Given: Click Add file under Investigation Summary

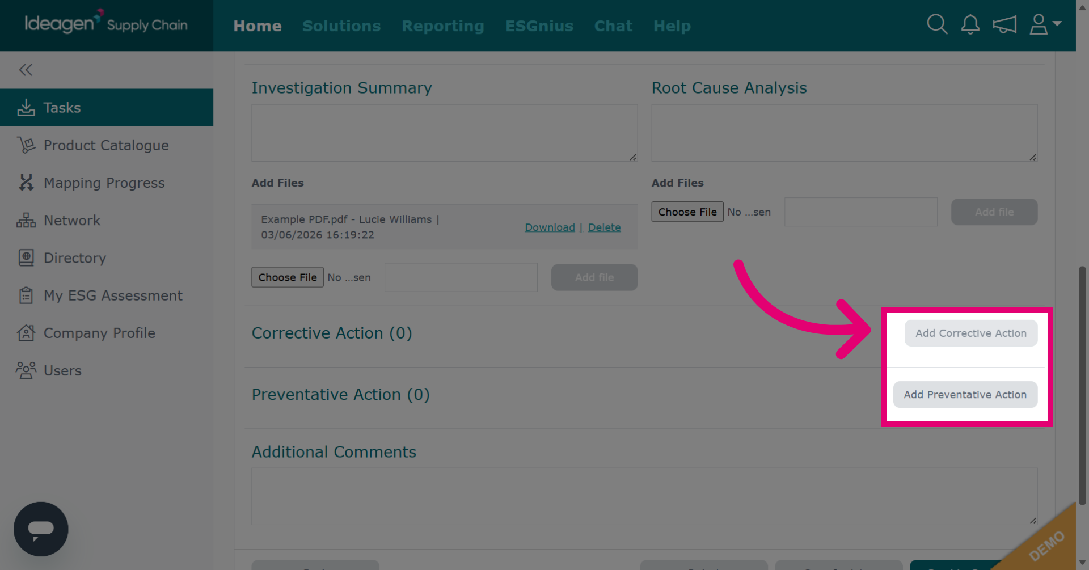Looking at the screenshot, I should [x=594, y=277].
